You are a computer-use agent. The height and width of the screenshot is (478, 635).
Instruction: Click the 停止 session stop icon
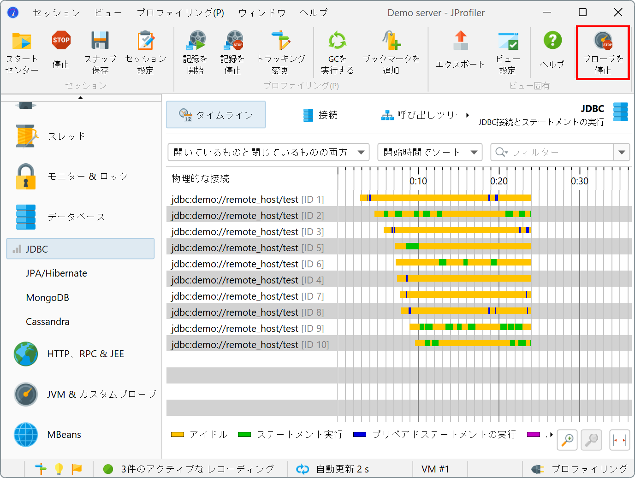pyautogui.click(x=61, y=40)
